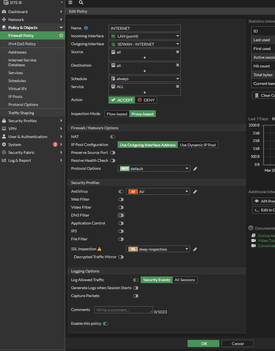Open the Schedule dropdown
This screenshot has height=351, width=275.
tap(145, 79)
